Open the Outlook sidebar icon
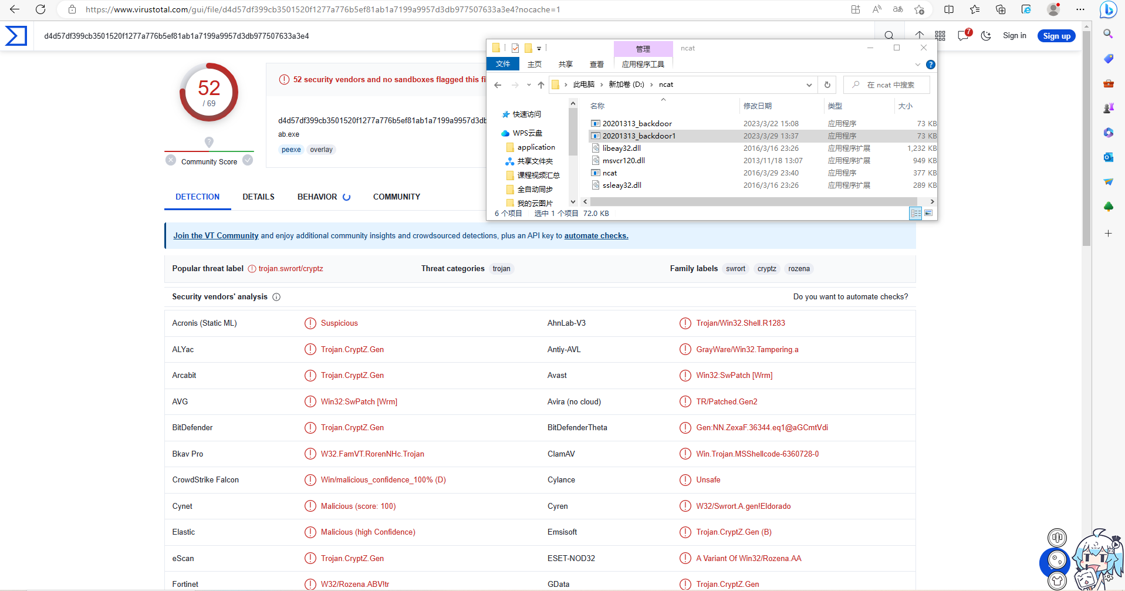This screenshot has height=591, width=1125. pyautogui.click(x=1108, y=157)
